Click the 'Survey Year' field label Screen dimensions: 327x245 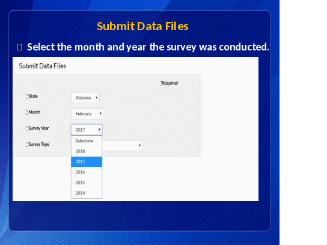point(37,129)
